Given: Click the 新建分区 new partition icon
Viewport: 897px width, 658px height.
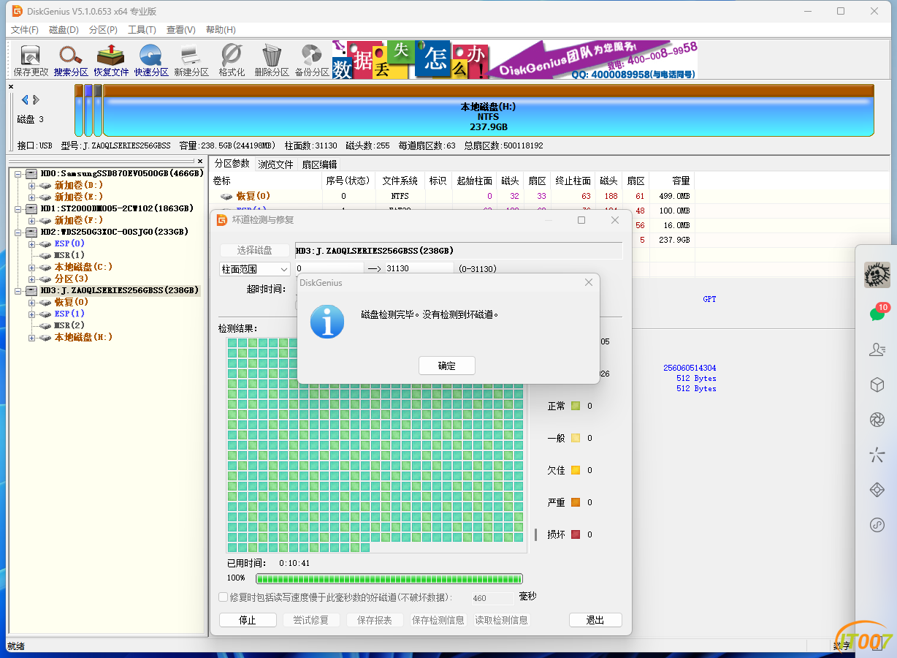Looking at the screenshot, I should coord(191,58).
